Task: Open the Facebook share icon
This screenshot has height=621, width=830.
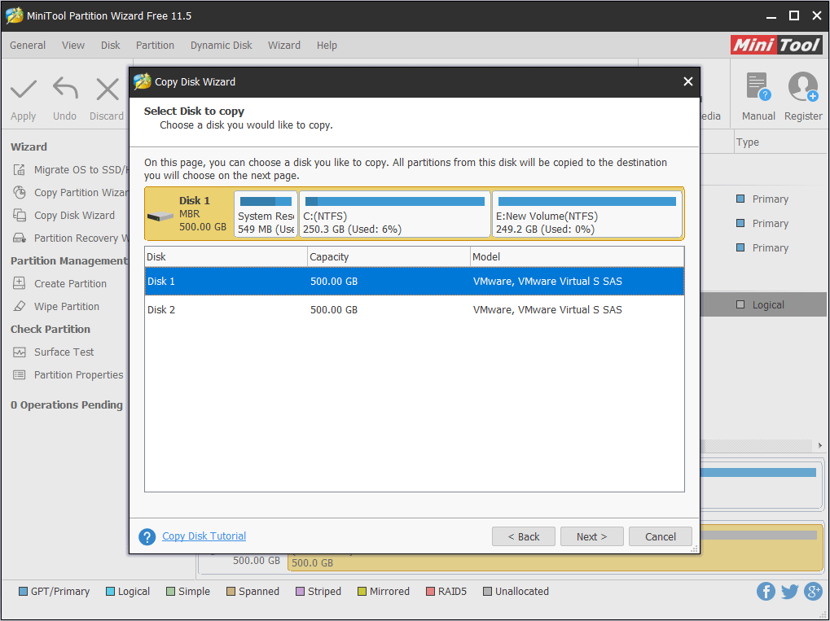Action: coord(766,591)
